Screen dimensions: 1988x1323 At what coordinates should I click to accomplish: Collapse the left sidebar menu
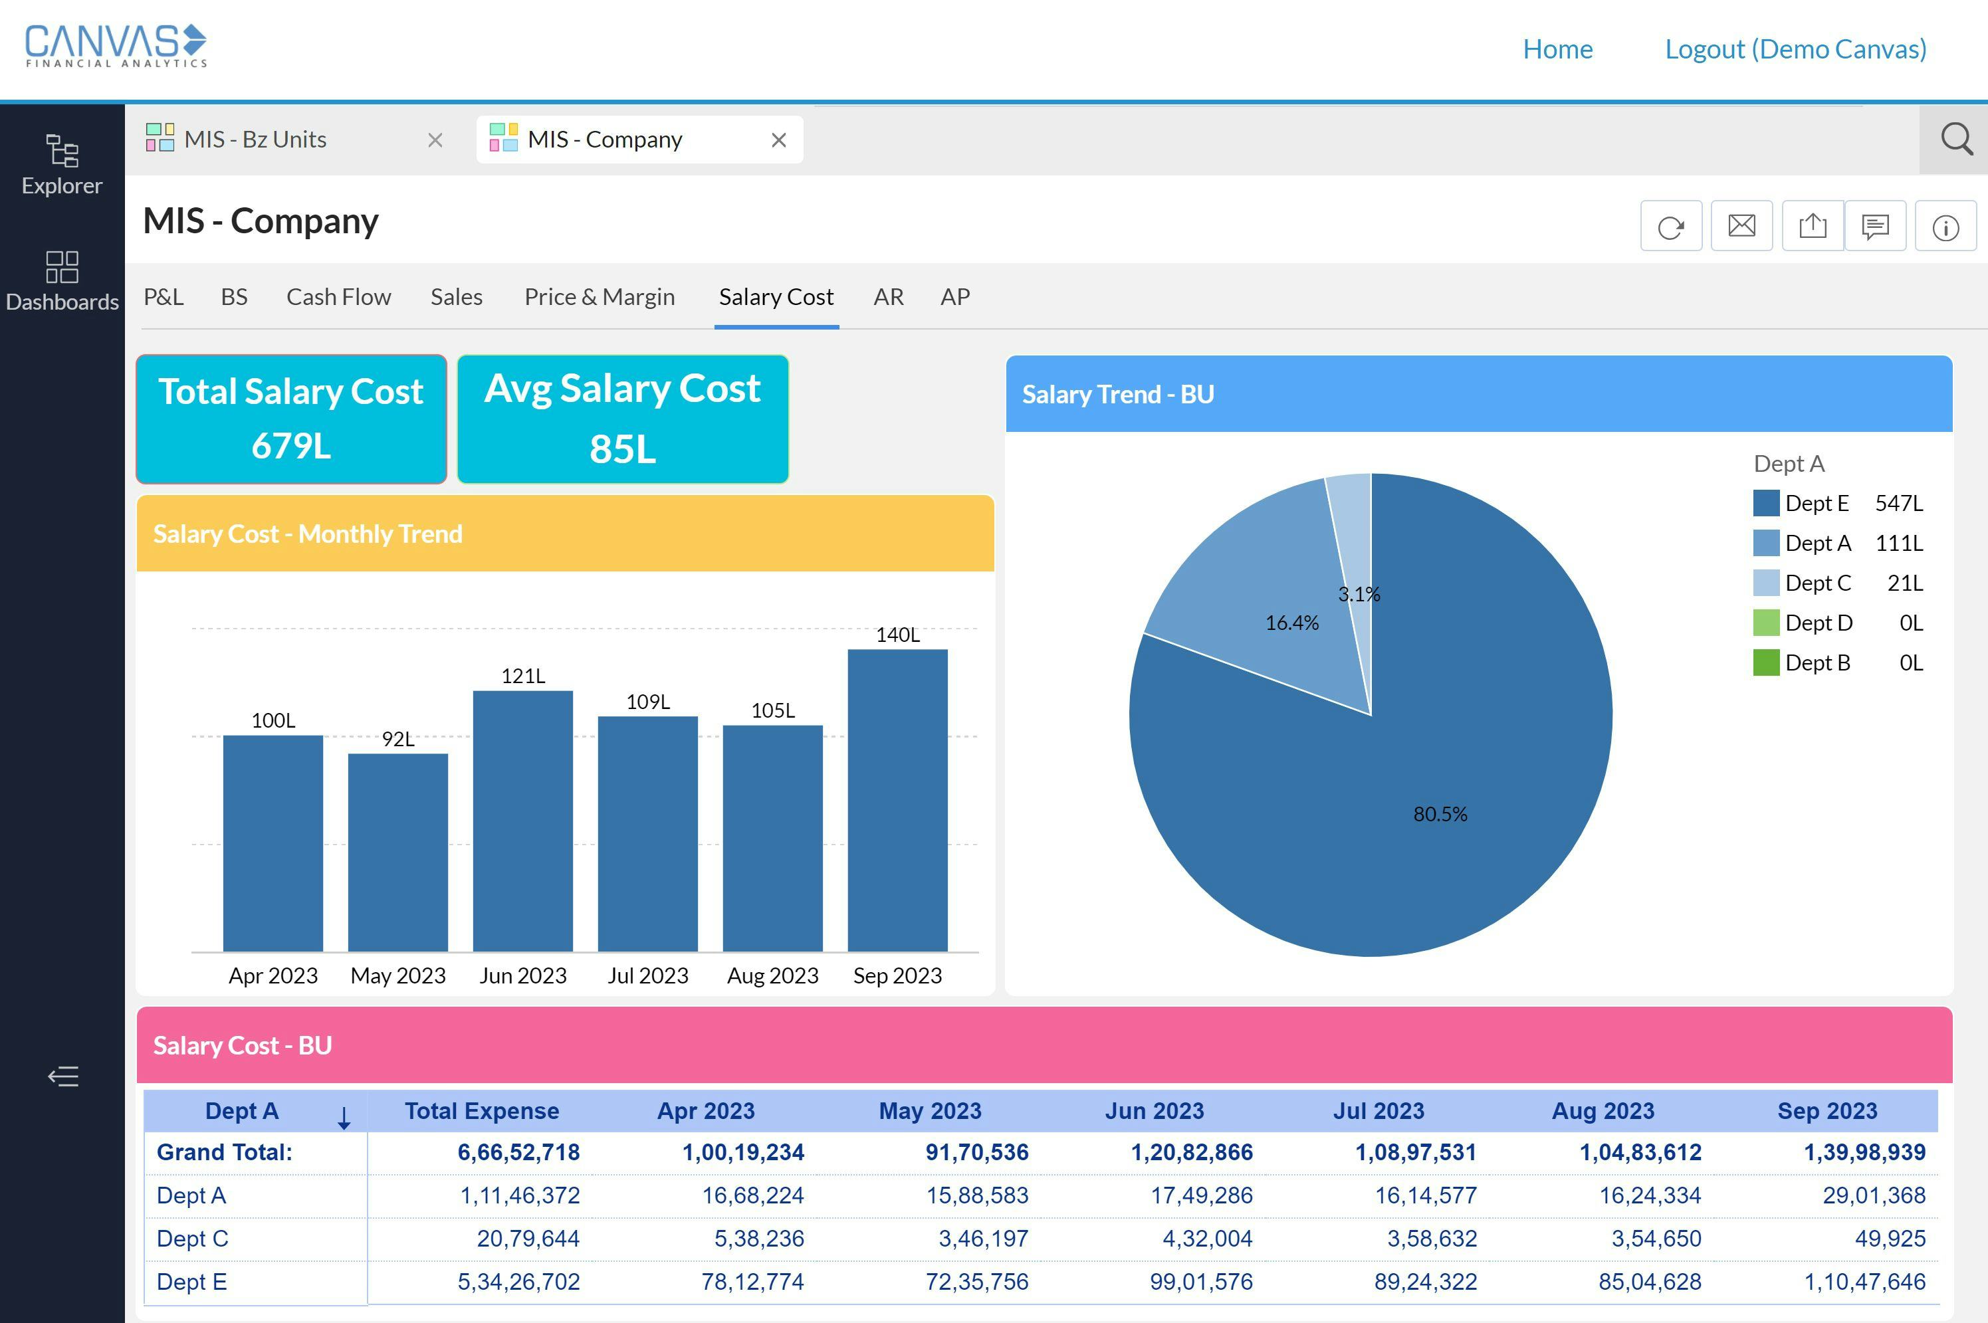pyautogui.click(x=62, y=1076)
